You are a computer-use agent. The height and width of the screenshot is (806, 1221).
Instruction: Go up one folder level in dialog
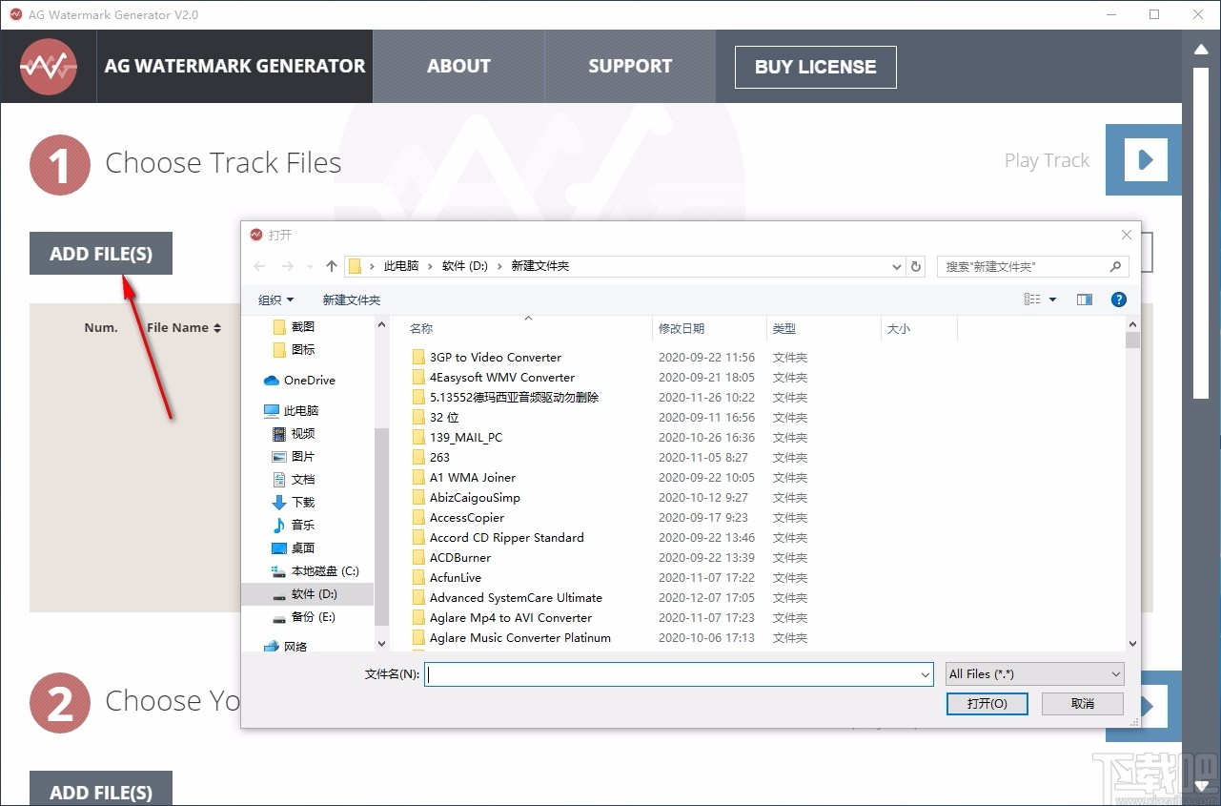(x=332, y=266)
